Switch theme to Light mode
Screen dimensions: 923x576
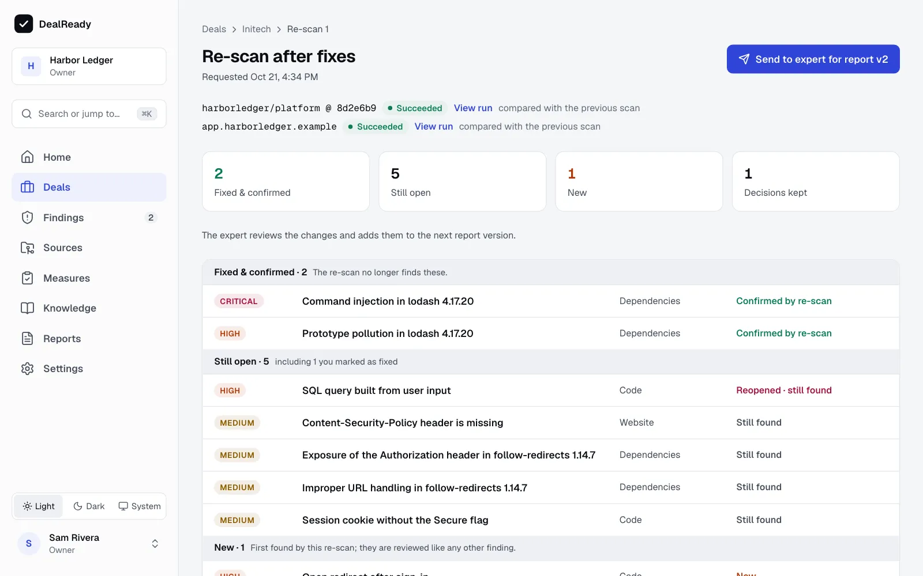pyautogui.click(x=39, y=506)
